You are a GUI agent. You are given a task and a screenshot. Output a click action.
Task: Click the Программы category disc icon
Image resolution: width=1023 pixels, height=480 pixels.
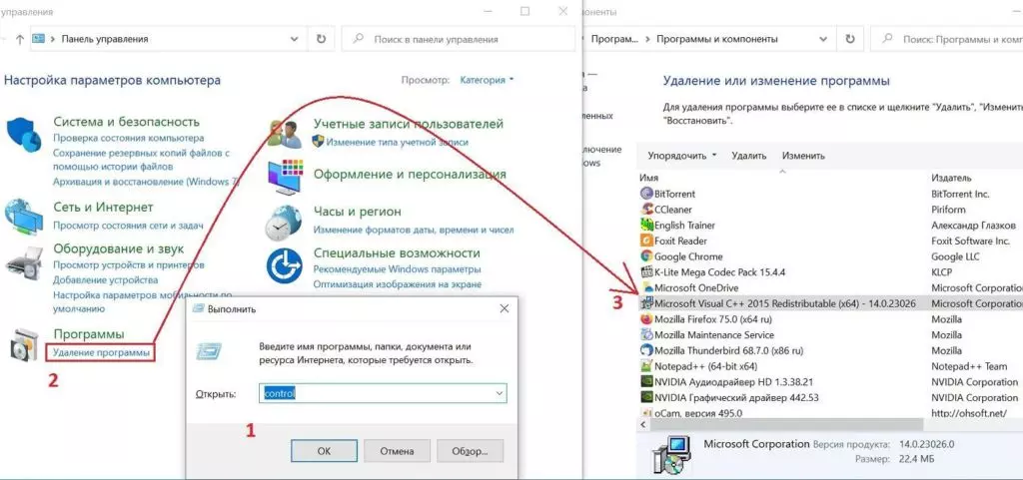[25, 346]
